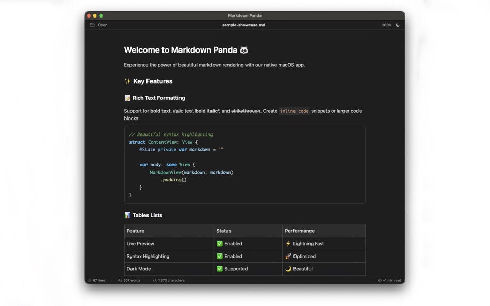Click the green checkmark in Live Preview row
The height and width of the screenshot is (306, 490).
point(220,244)
